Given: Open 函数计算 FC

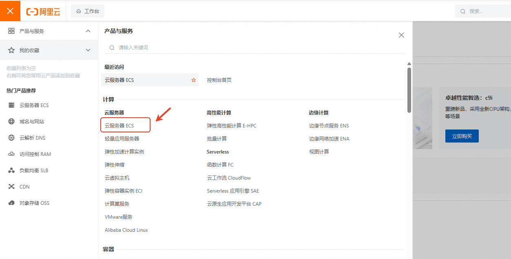Looking at the screenshot, I should click(220, 165).
